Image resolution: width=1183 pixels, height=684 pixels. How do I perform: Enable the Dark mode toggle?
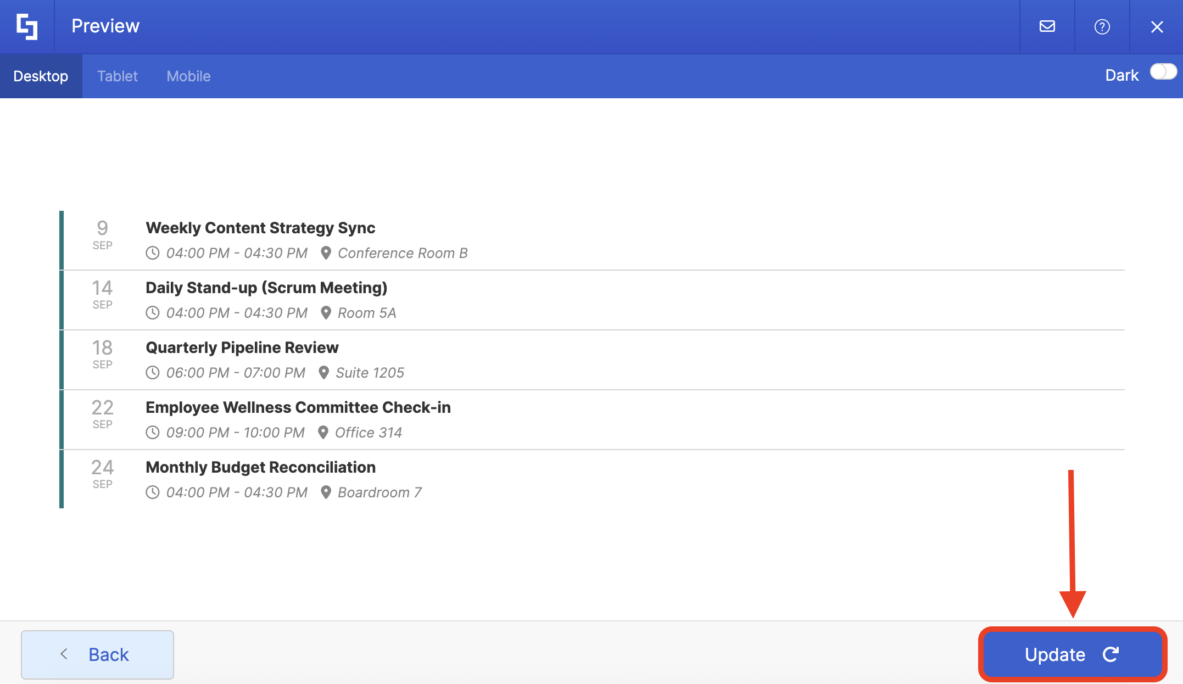point(1162,72)
